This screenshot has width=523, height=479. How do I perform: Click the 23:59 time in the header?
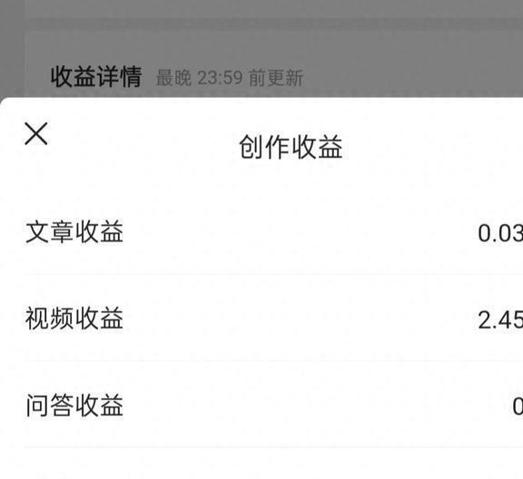click(x=220, y=78)
